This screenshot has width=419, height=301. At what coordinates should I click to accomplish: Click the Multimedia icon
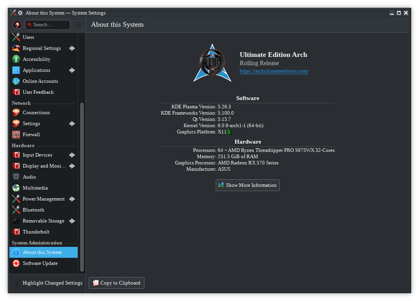[16, 188]
